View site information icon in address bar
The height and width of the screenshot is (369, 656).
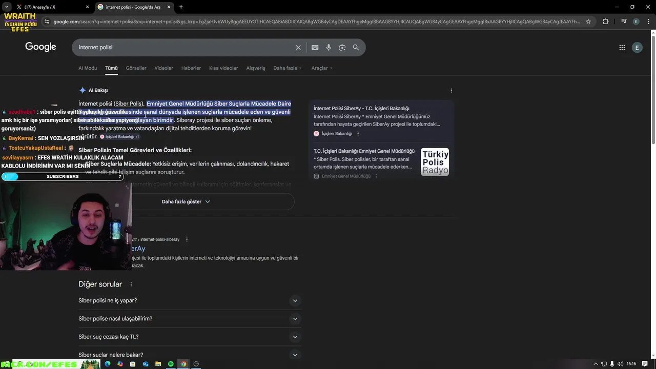(x=47, y=22)
